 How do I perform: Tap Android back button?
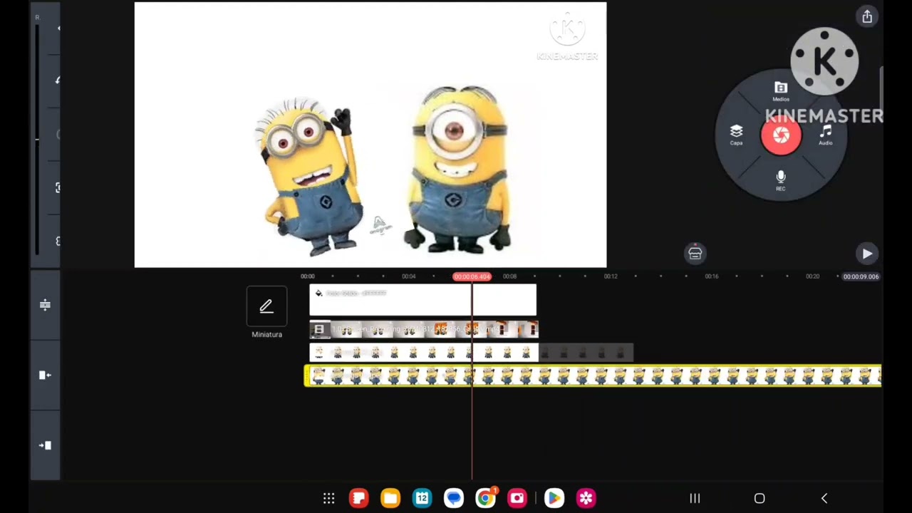click(824, 499)
